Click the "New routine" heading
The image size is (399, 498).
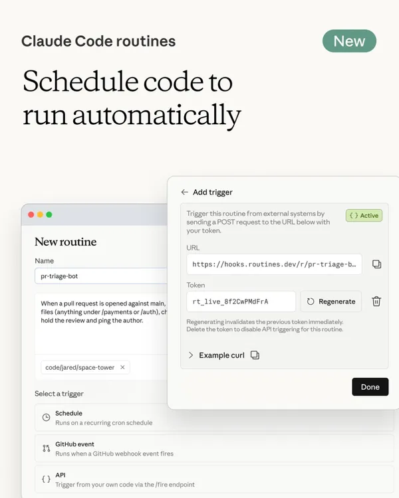pyautogui.click(x=66, y=242)
